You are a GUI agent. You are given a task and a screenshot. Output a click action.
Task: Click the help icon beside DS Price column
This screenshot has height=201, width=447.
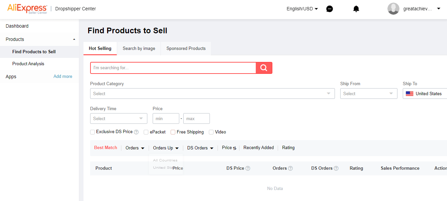coord(248,168)
